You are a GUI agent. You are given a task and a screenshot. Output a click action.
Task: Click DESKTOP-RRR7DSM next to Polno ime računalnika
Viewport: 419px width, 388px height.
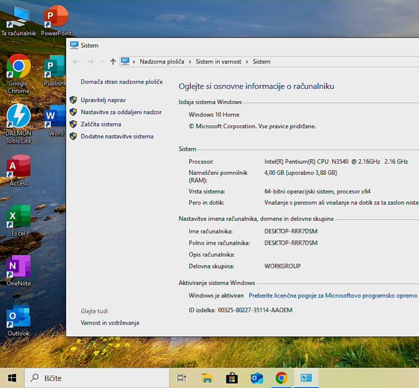tap(291, 243)
